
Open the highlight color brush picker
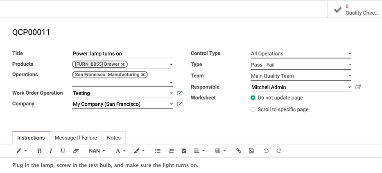139,151
